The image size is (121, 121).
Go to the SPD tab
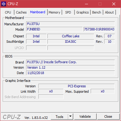(x=68, y=12)
